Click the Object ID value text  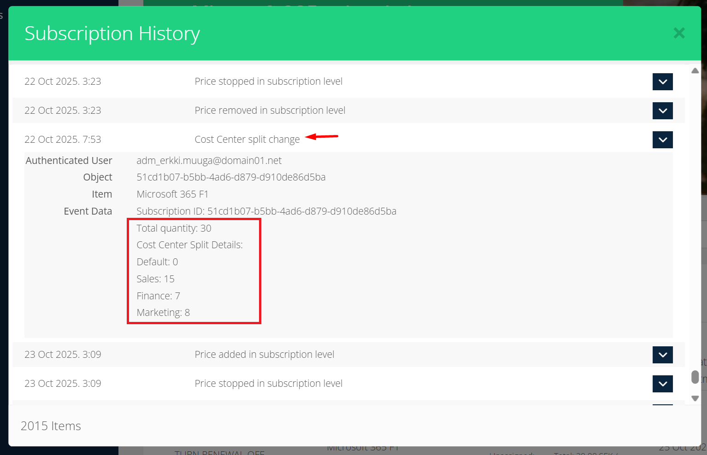231,177
